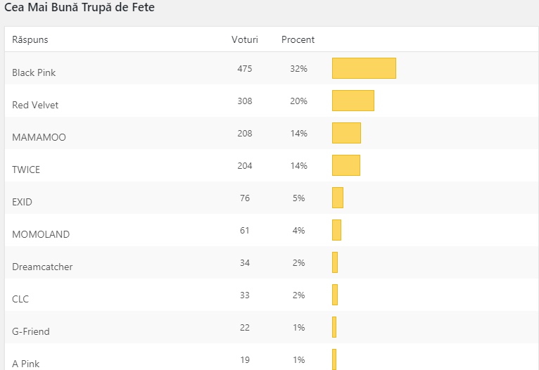Click the EXID answer label
The width and height of the screenshot is (539, 370).
[23, 202]
